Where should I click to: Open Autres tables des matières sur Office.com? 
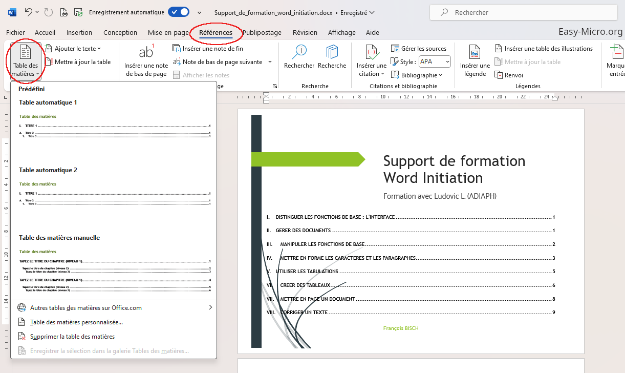tap(114, 307)
